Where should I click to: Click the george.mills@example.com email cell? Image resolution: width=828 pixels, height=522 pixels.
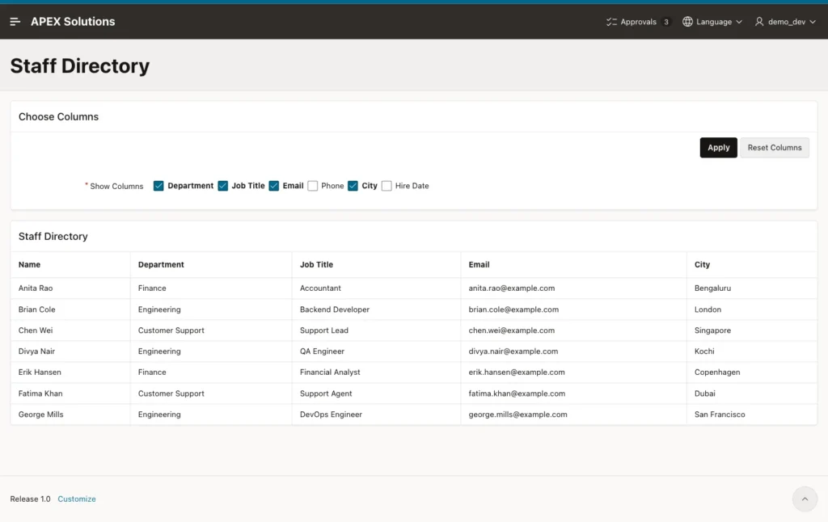573,415
